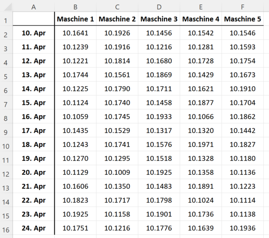269x238 pixels.
Task: Select the 16. Apr date cell
Action: [34, 117]
